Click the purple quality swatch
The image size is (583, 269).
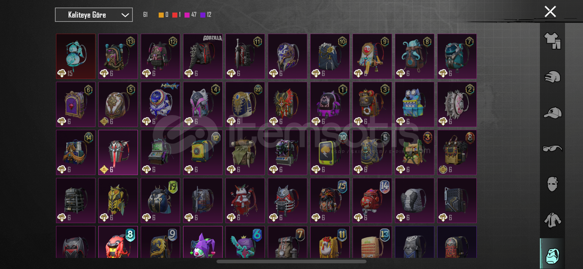[203, 15]
